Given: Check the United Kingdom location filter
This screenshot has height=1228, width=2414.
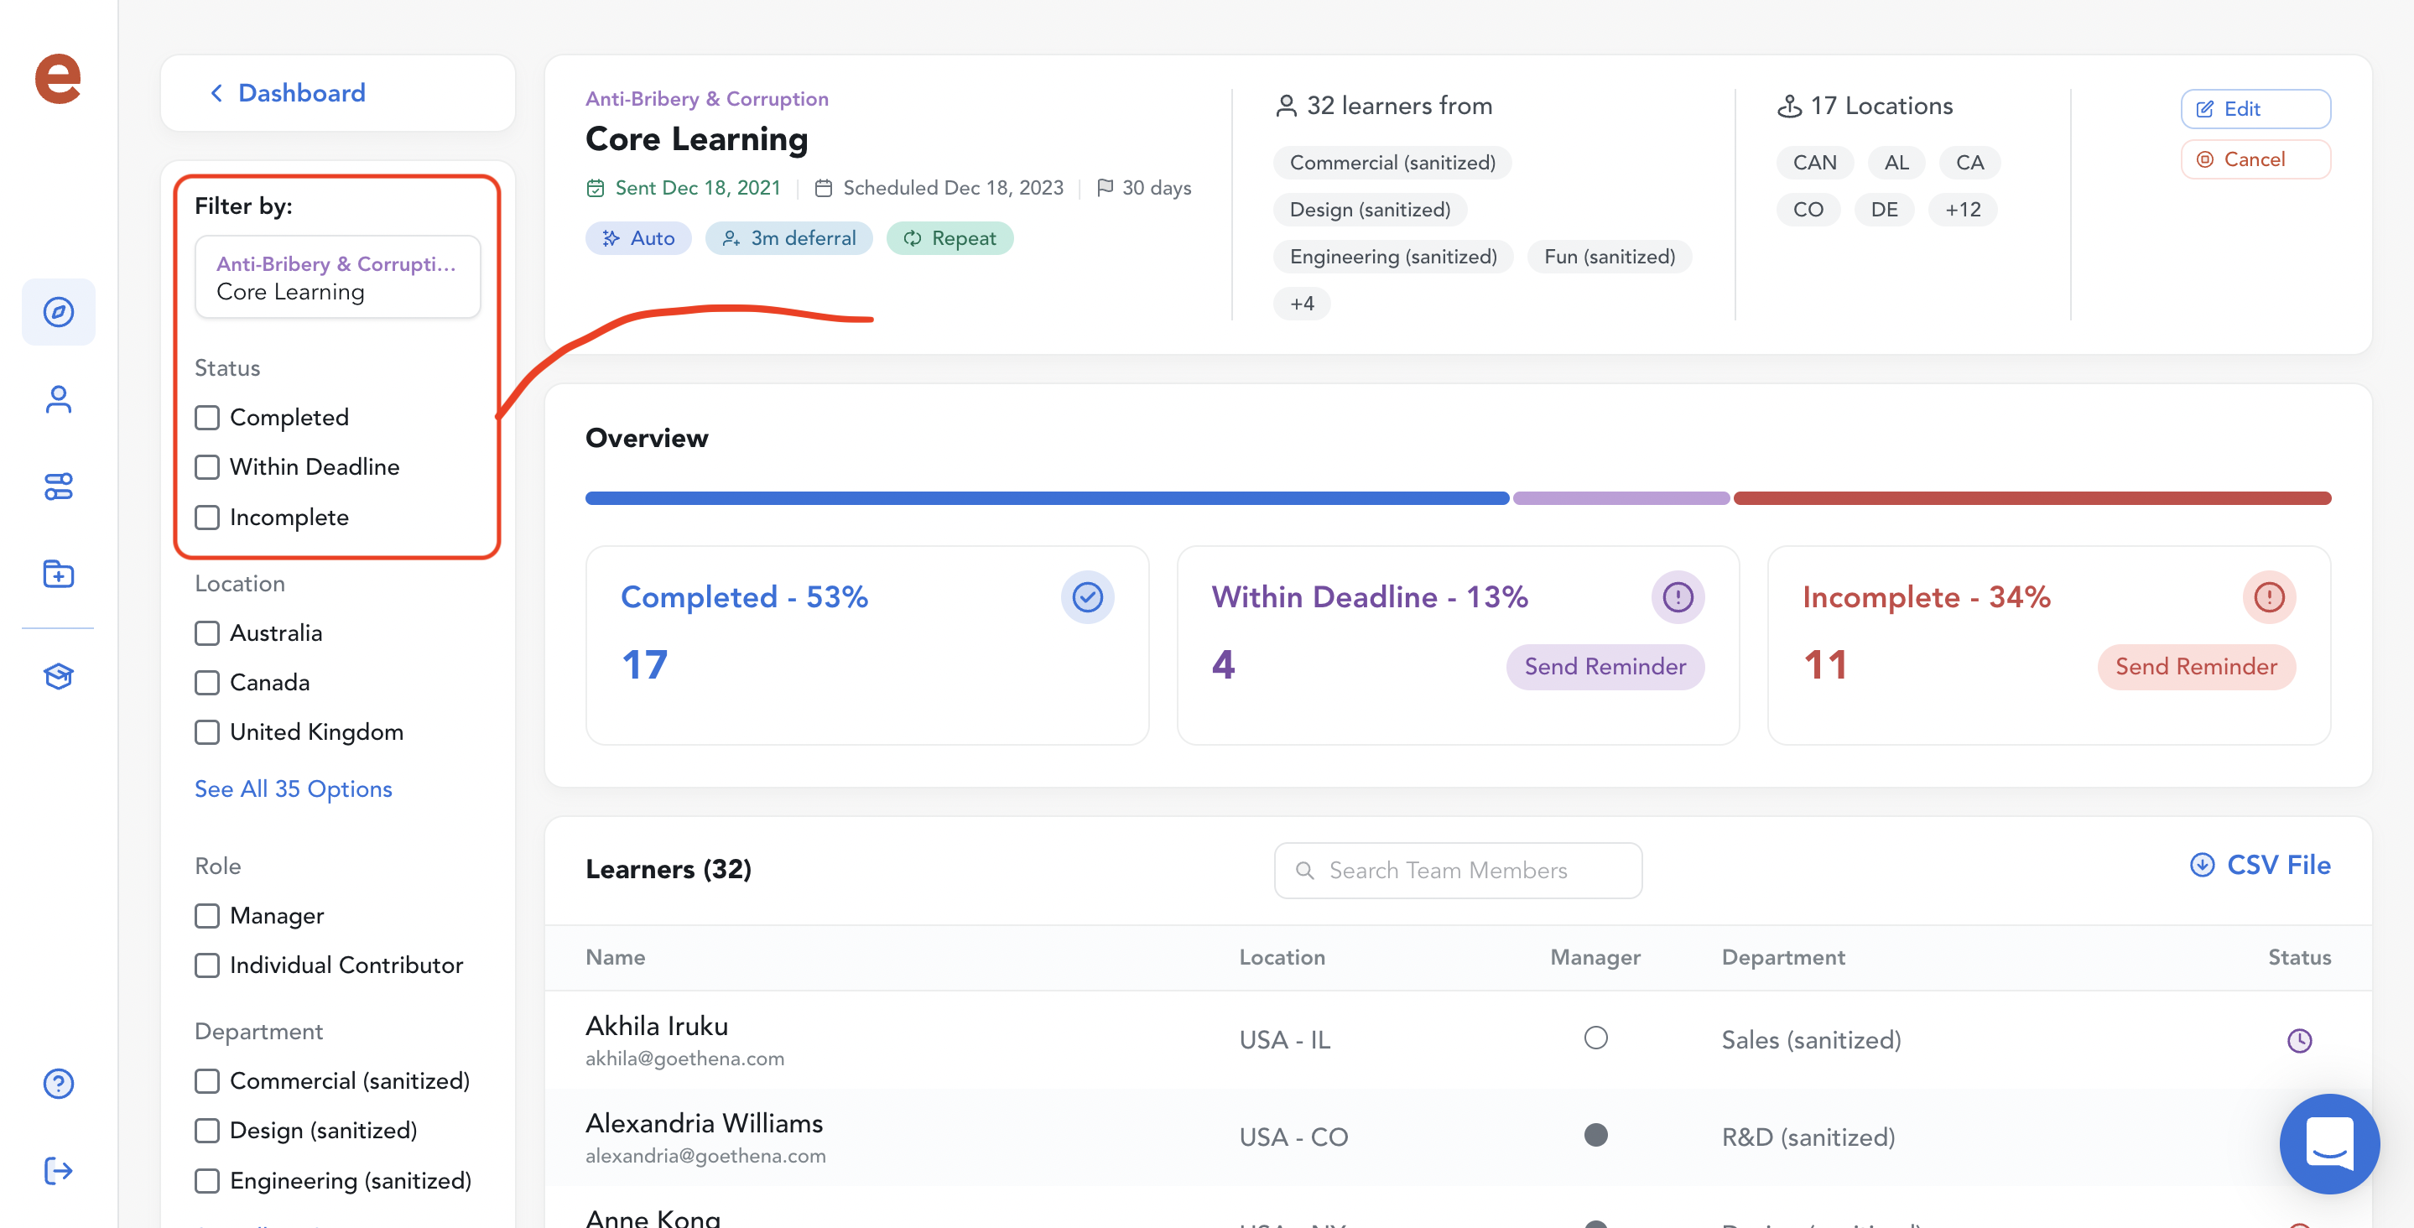Looking at the screenshot, I should [206, 732].
